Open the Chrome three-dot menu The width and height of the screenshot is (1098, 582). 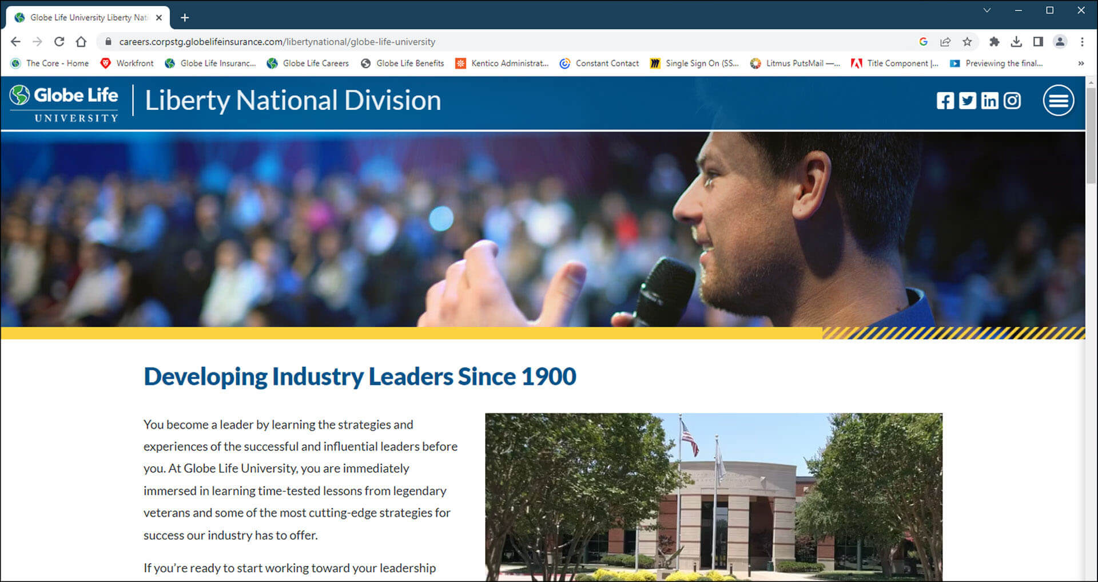point(1082,42)
